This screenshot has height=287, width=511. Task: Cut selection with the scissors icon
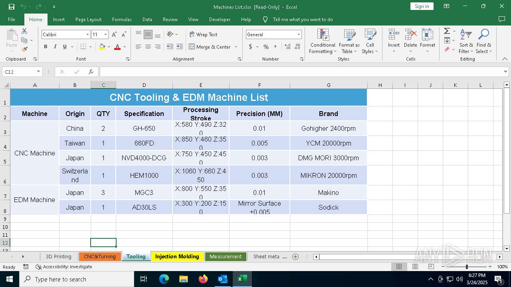tap(24, 31)
